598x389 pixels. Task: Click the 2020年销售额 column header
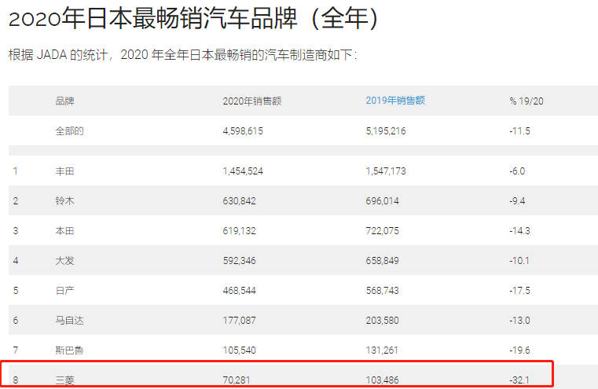tap(252, 101)
